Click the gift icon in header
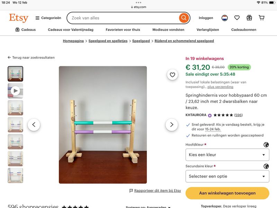The image size is (277, 208). point(249,18)
